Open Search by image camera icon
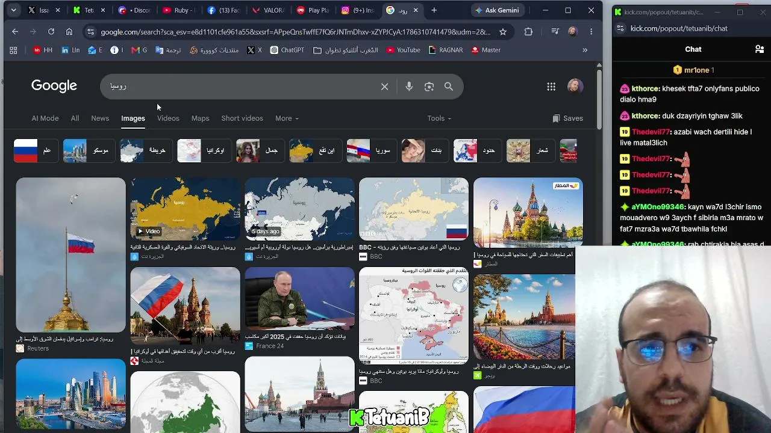Viewport: 771px width, 433px height. [429, 87]
